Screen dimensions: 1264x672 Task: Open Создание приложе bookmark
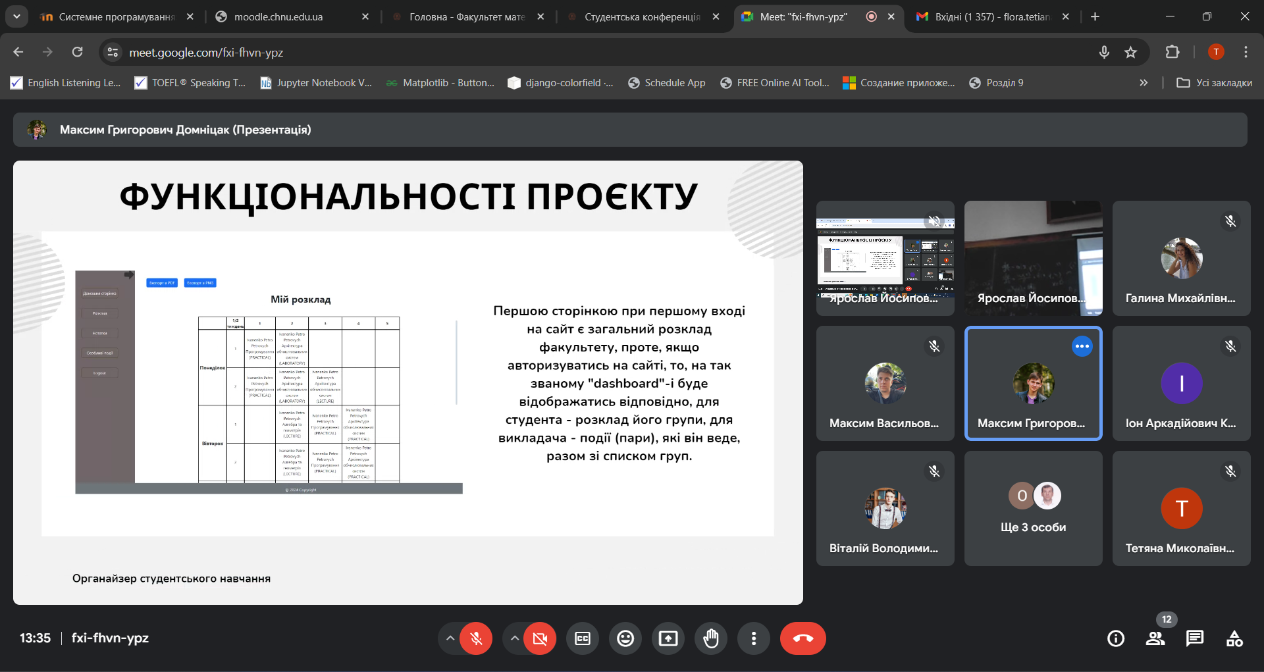click(x=899, y=83)
